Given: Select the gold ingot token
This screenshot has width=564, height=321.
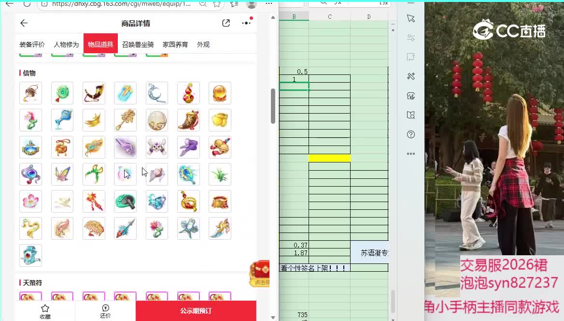Looking at the screenshot, I should tap(220, 120).
